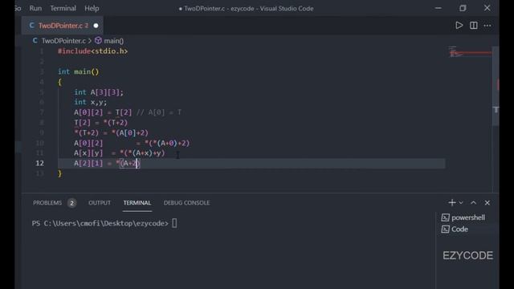Switch to the OUTPUT tab
The height and width of the screenshot is (289, 514).
click(x=100, y=203)
